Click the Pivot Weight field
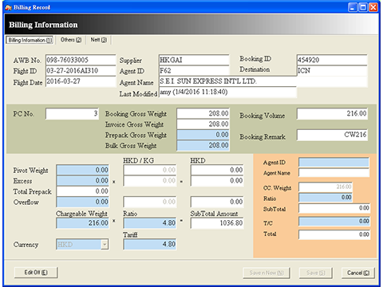Screen dimensions: 383x287 click(x=82, y=170)
